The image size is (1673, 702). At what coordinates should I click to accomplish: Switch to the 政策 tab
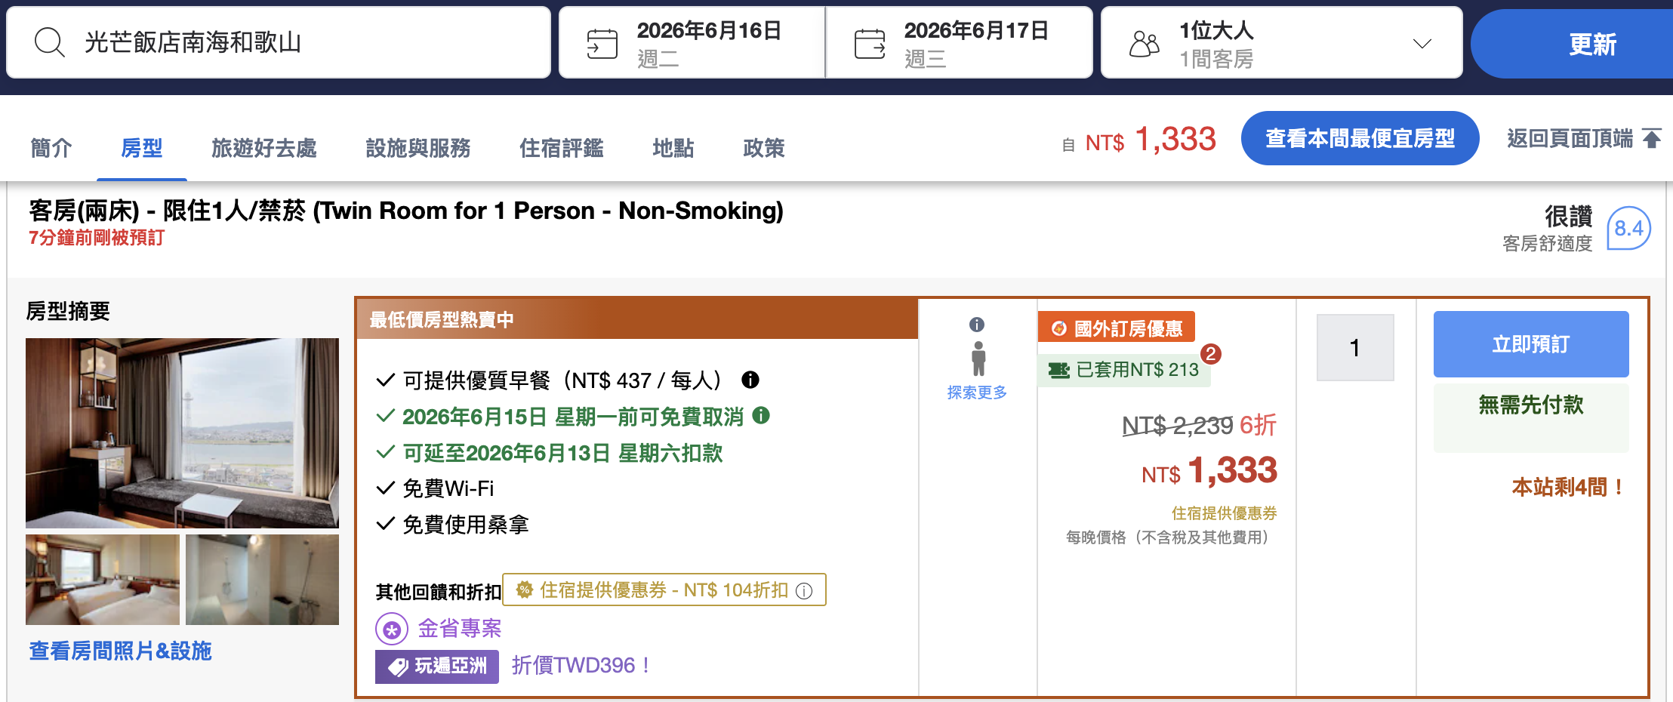763,149
